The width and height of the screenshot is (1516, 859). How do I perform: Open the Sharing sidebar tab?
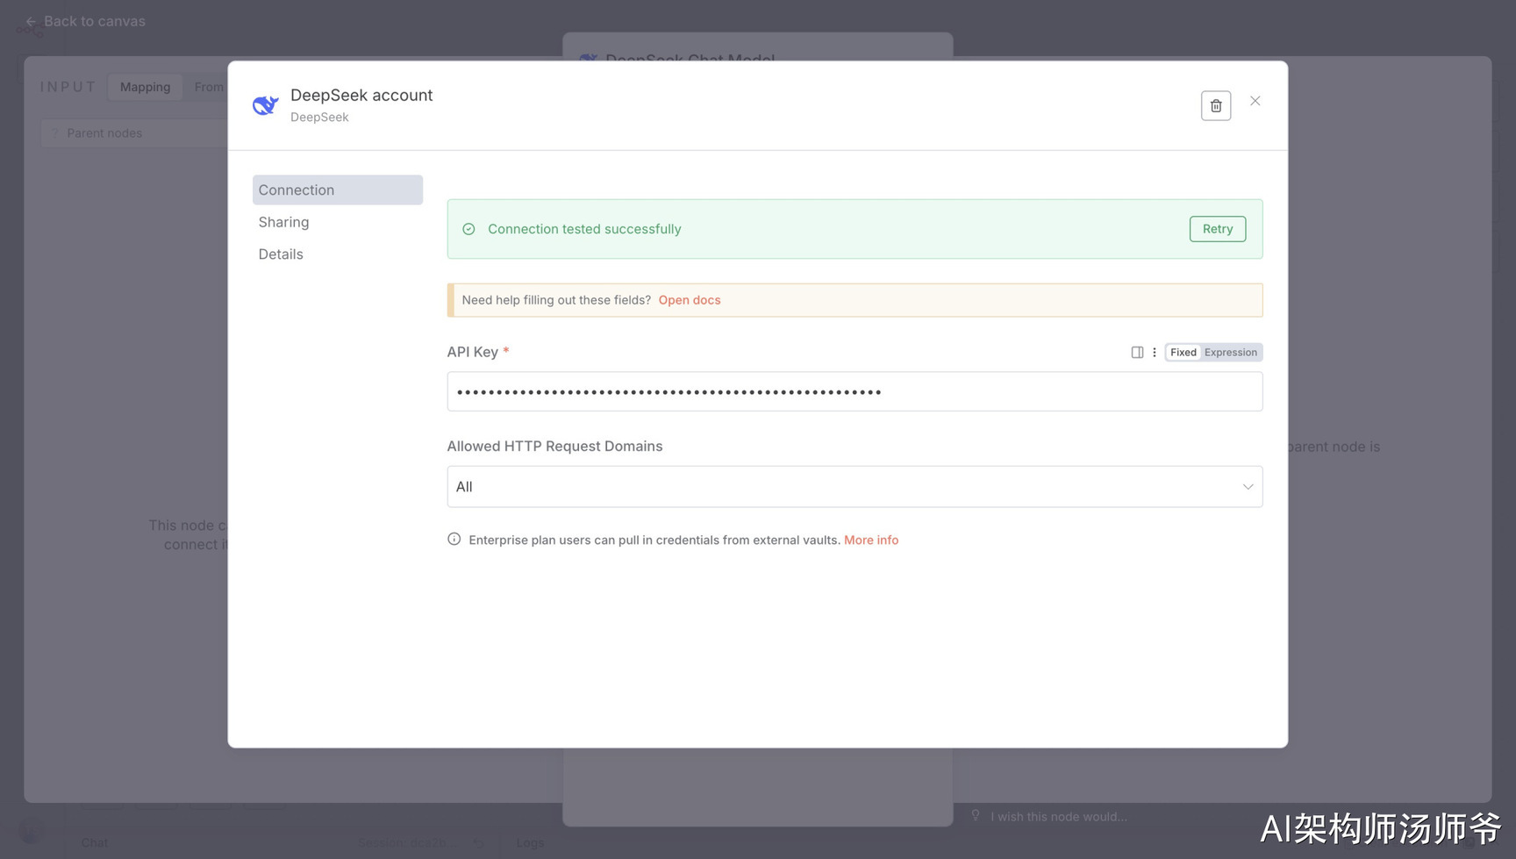tap(283, 222)
